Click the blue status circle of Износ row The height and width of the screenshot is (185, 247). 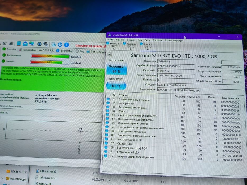[x=107, y=110]
